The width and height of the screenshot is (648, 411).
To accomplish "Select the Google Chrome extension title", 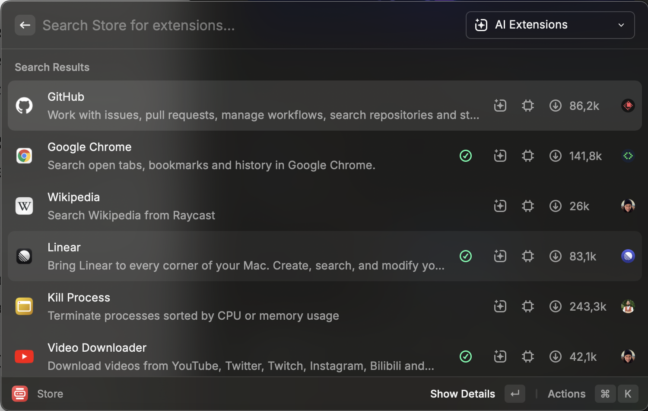I will 89,147.
